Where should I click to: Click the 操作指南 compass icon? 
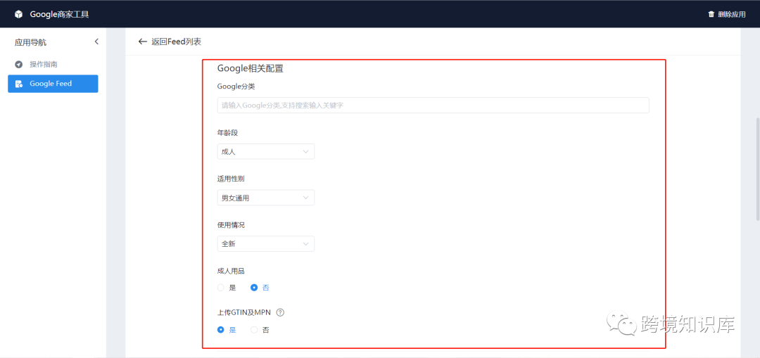coord(19,64)
